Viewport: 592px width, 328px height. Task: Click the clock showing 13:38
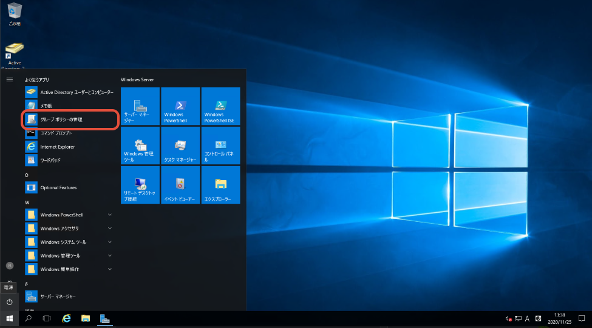click(560, 318)
